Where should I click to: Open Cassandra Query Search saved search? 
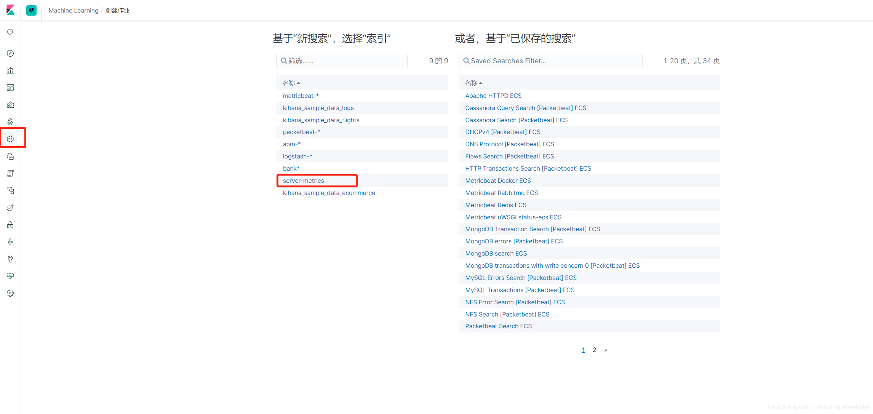[526, 108]
